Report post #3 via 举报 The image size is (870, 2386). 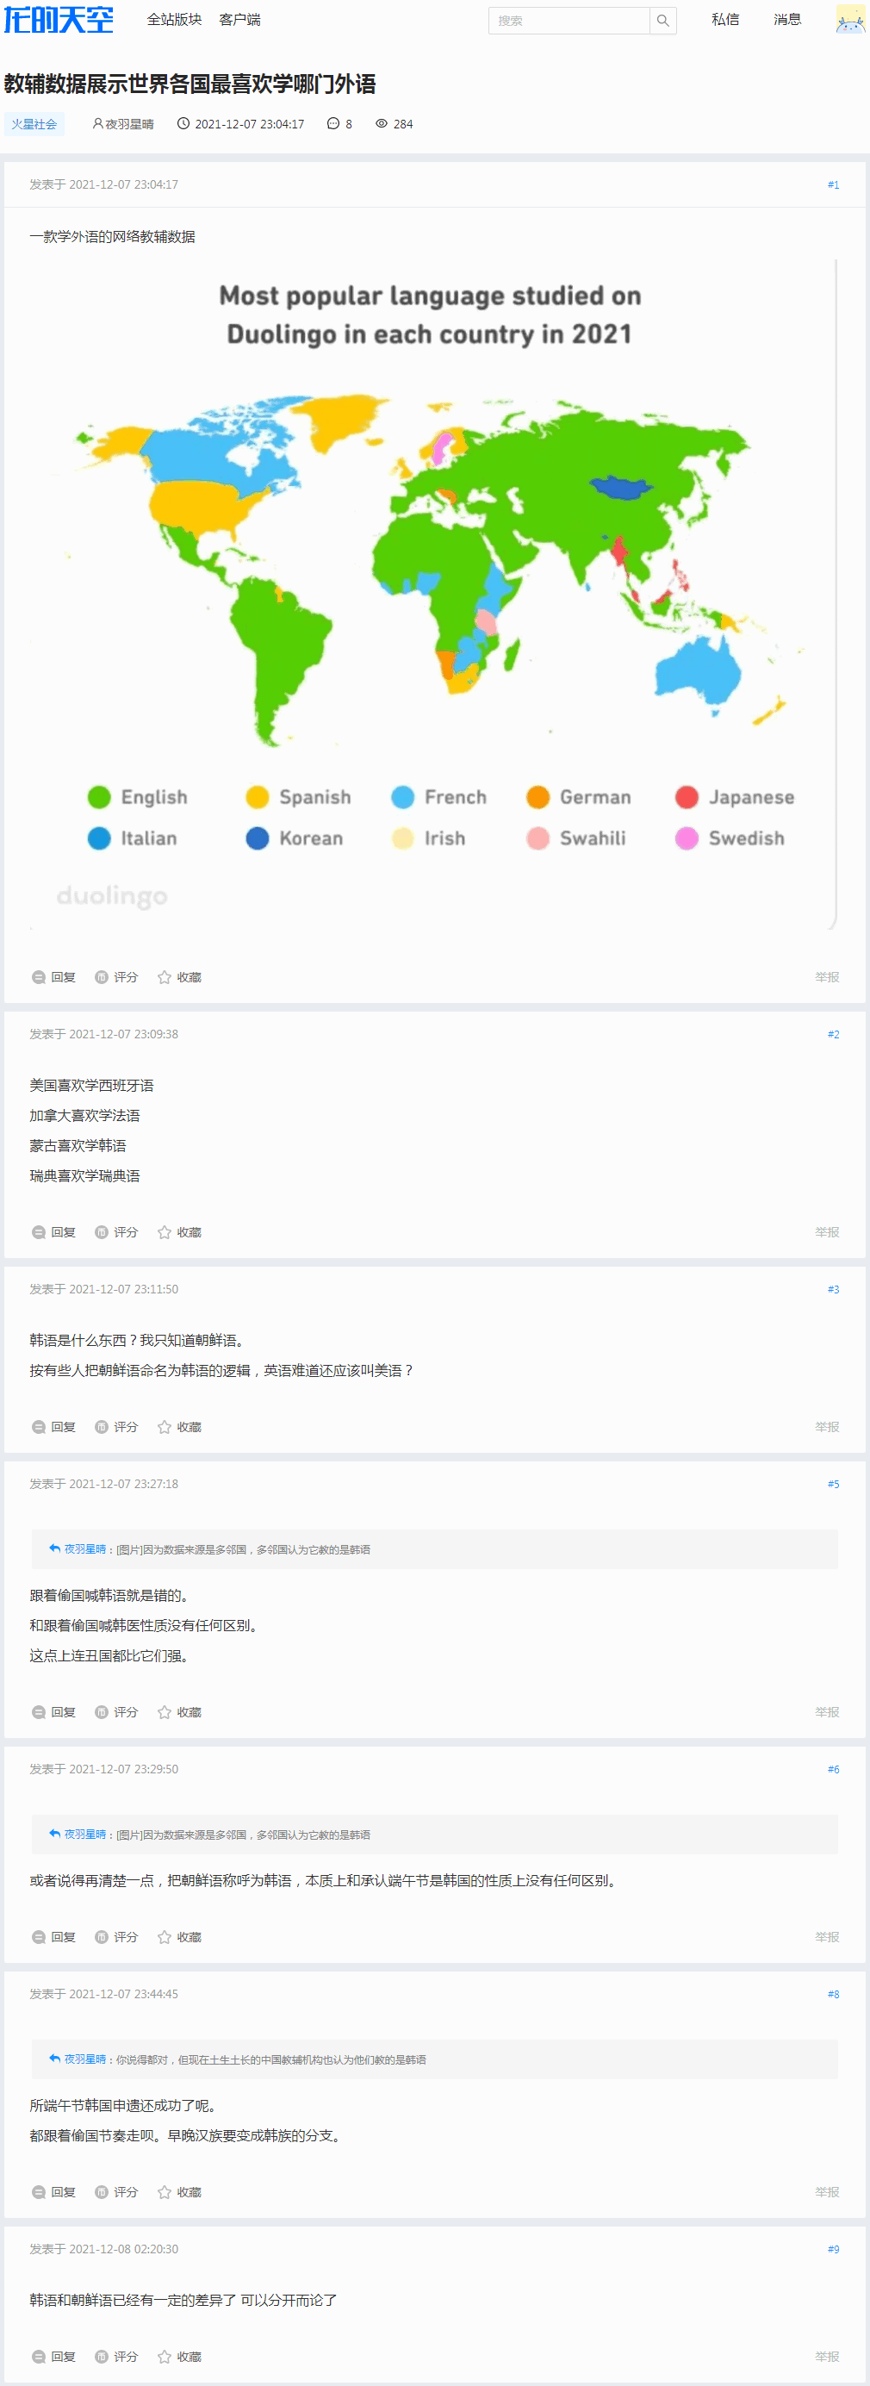[828, 1426]
